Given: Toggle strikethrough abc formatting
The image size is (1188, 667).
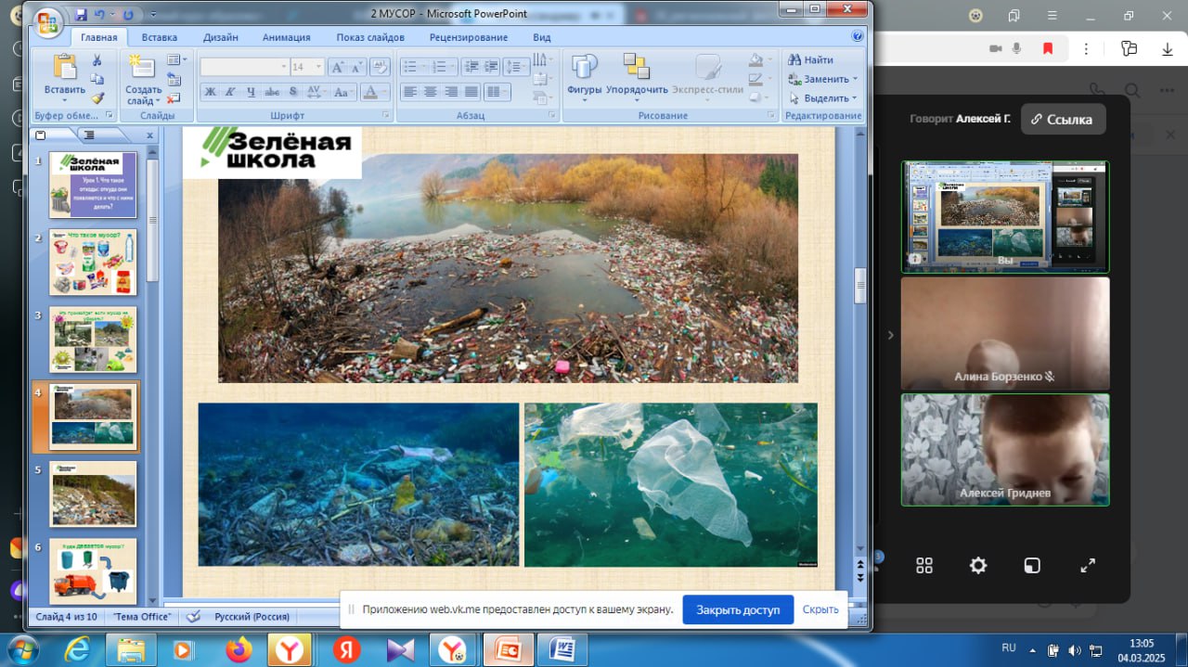Looking at the screenshot, I should pyautogui.click(x=272, y=92).
